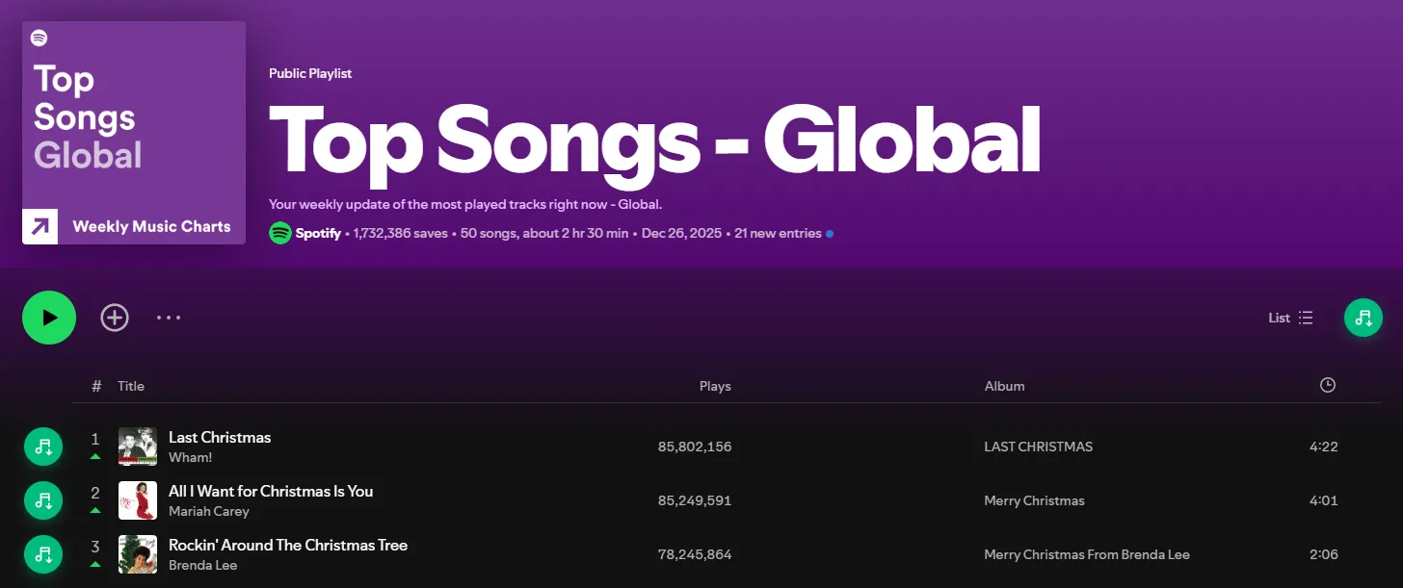
Task: Play the playlist with the green play button
Action: [48, 317]
